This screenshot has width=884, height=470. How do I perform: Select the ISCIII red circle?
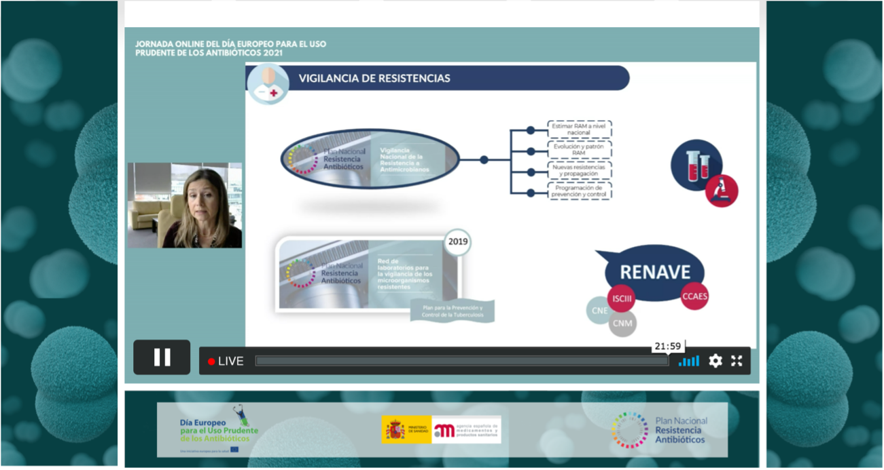(x=622, y=299)
